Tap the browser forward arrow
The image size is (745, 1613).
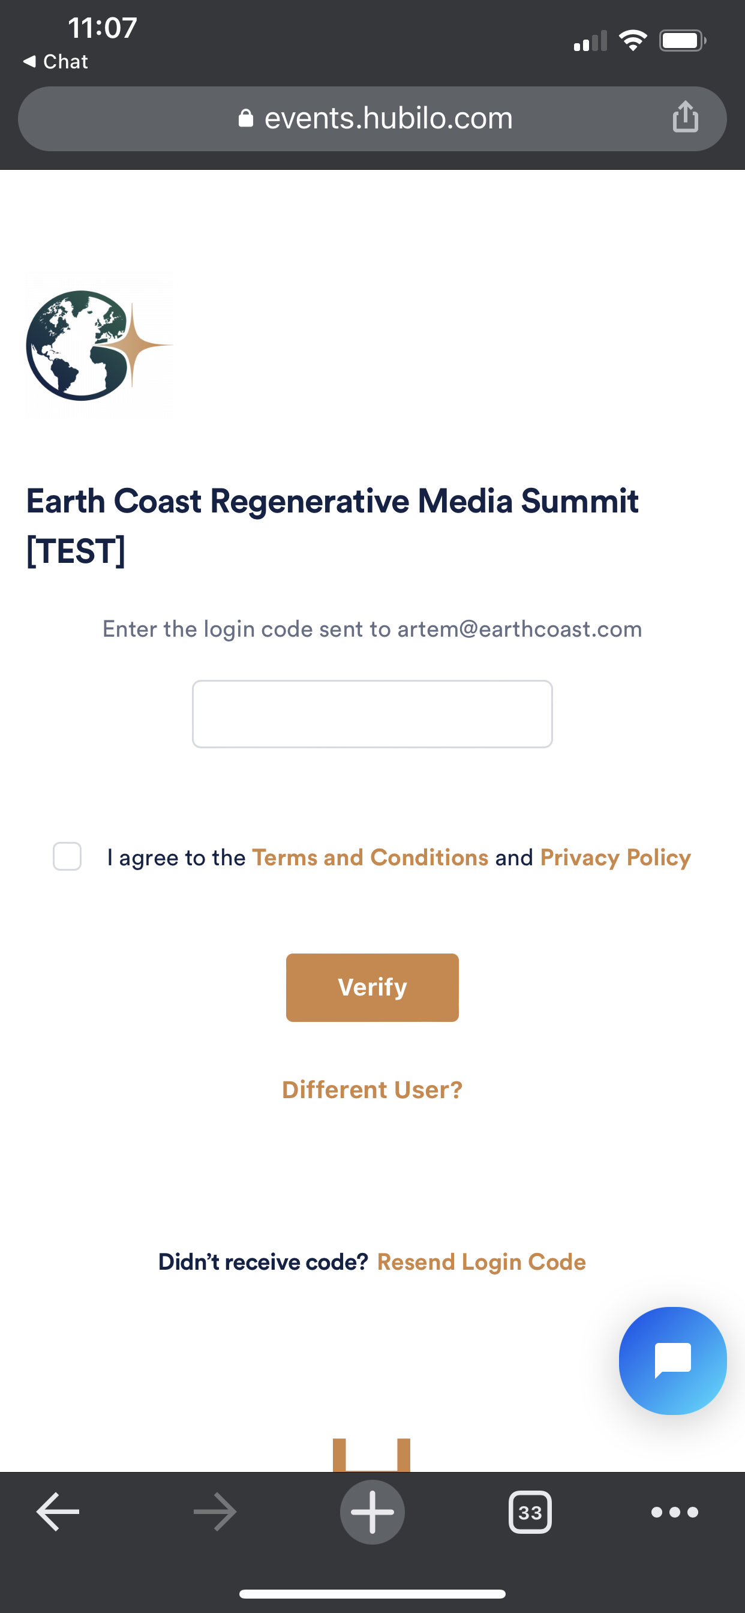215,1512
